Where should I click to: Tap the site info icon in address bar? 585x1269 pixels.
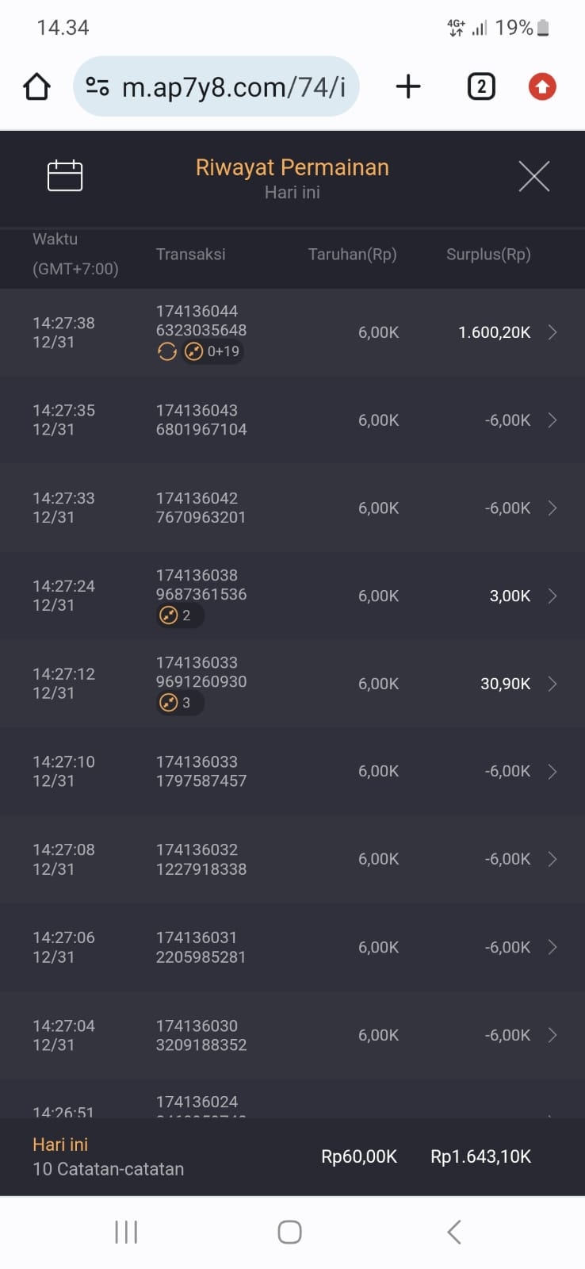click(97, 86)
